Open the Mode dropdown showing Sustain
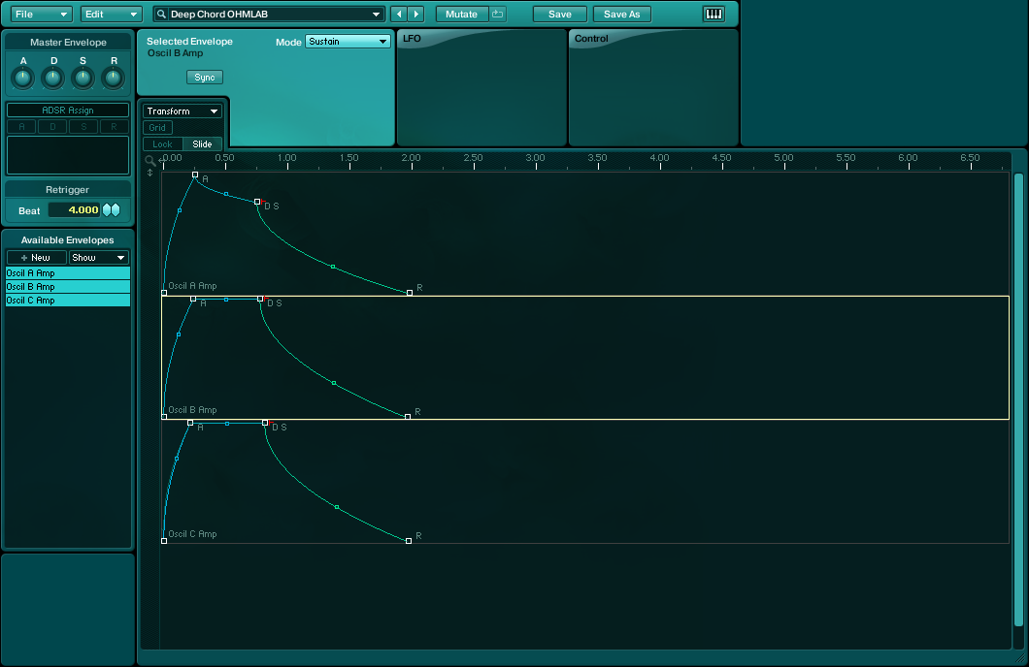 [x=348, y=42]
